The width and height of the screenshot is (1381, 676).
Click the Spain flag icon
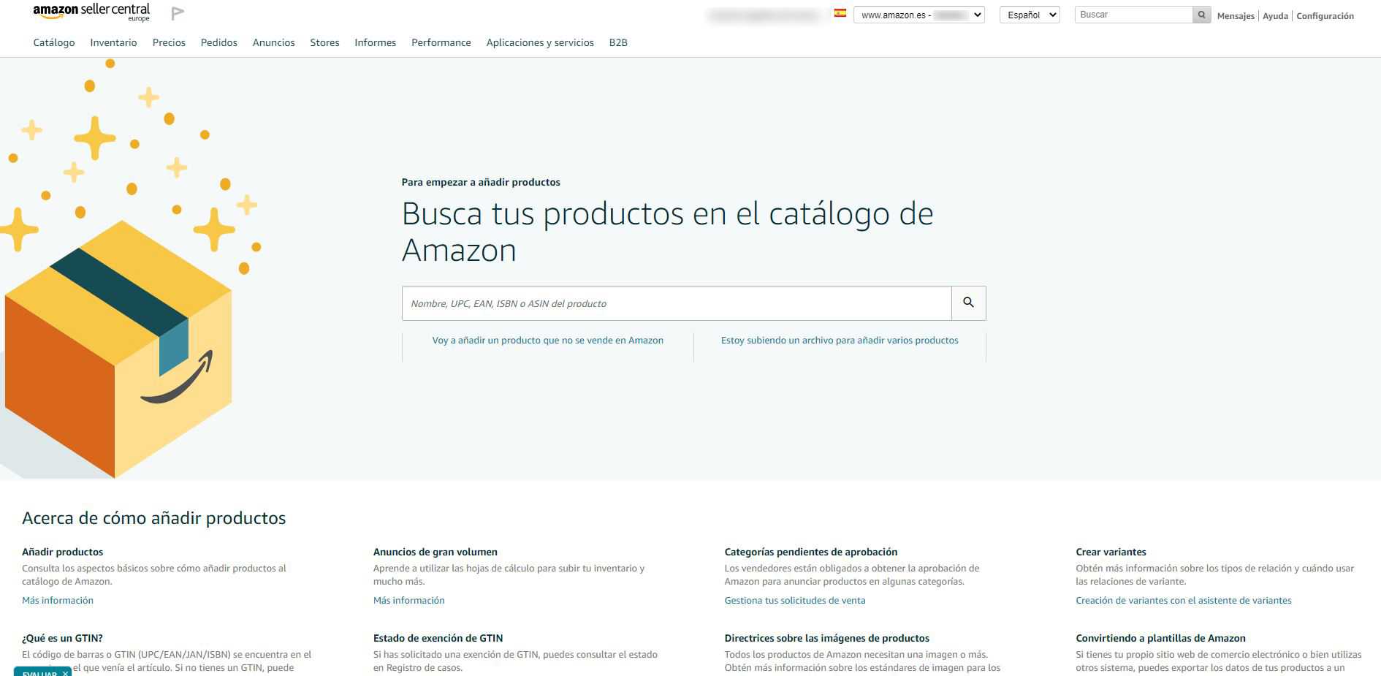coord(840,13)
